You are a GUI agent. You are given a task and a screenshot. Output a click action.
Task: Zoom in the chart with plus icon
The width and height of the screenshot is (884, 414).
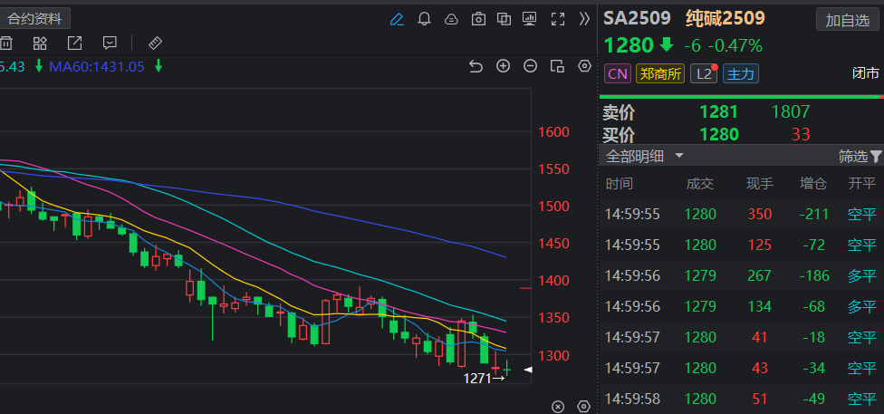point(504,66)
